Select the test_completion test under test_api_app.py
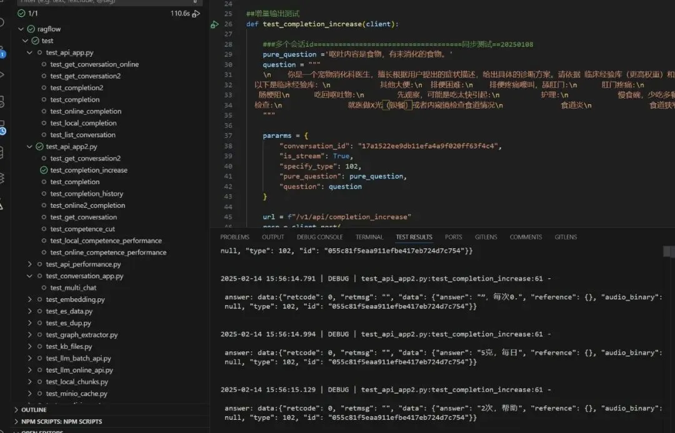The height and width of the screenshot is (433, 675). coord(75,100)
